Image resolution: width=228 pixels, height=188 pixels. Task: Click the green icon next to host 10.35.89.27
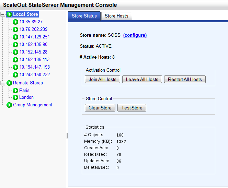click(15, 22)
